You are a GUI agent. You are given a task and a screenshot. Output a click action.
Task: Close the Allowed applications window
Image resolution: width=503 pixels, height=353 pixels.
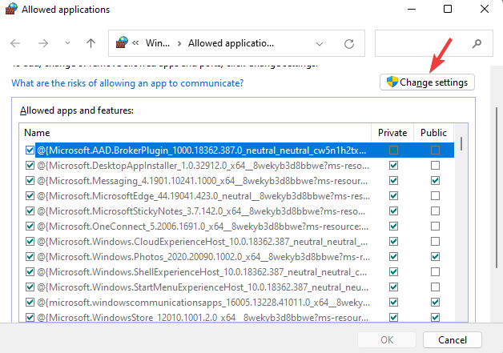coord(485,9)
